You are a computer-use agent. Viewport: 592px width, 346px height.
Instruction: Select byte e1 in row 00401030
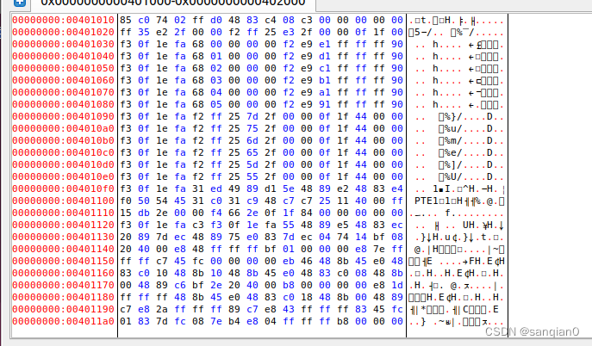[x=325, y=44]
